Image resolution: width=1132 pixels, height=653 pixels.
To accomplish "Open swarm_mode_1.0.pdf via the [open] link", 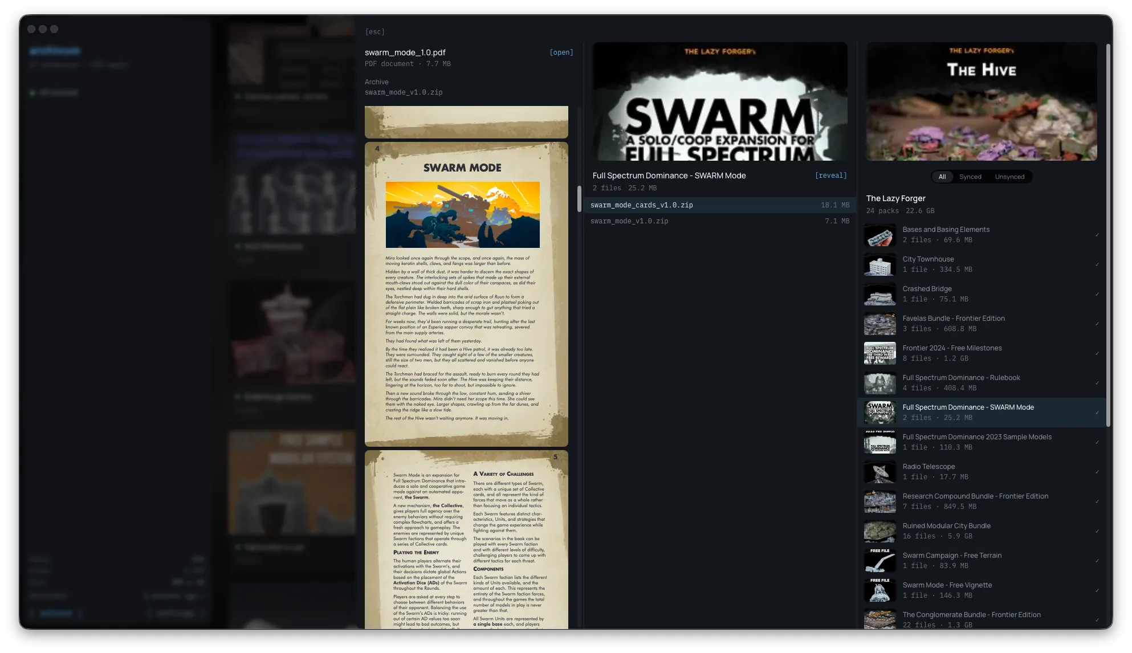I will coord(561,52).
